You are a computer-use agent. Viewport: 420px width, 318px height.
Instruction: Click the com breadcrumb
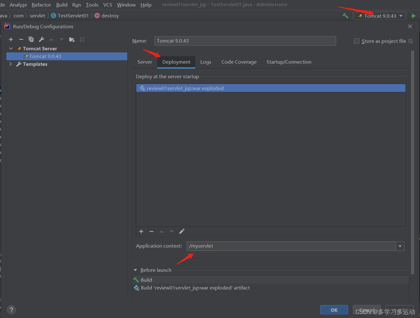19,16
